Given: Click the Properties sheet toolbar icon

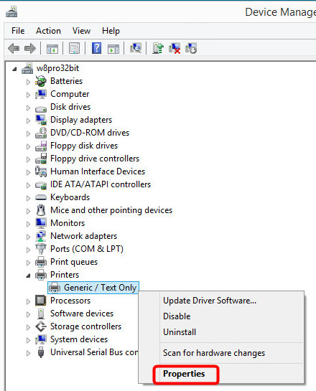Looking at the screenshot, I should 74,48.
